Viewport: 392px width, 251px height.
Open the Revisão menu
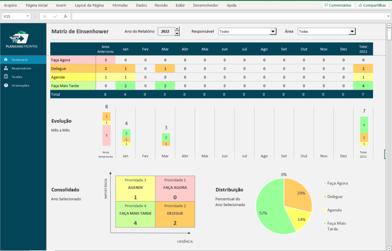click(161, 5)
